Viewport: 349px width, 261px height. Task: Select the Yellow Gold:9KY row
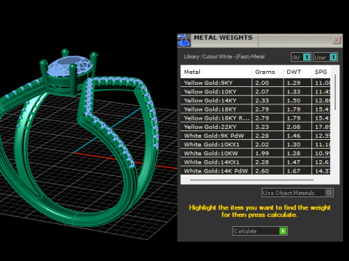pos(255,83)
